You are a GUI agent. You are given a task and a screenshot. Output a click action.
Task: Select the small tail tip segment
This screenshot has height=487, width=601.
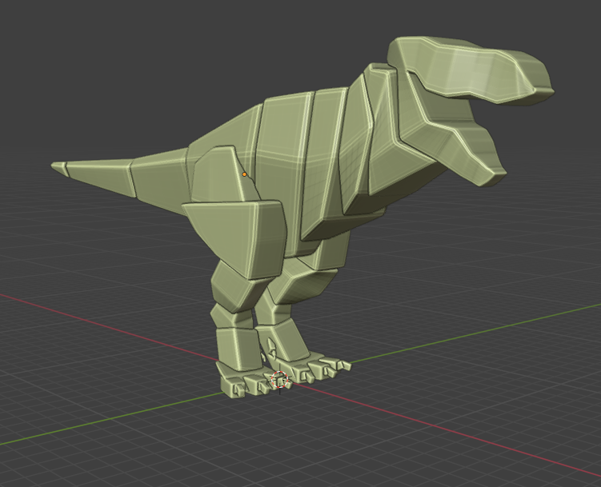pyautogui.click(x=59, y=169)
